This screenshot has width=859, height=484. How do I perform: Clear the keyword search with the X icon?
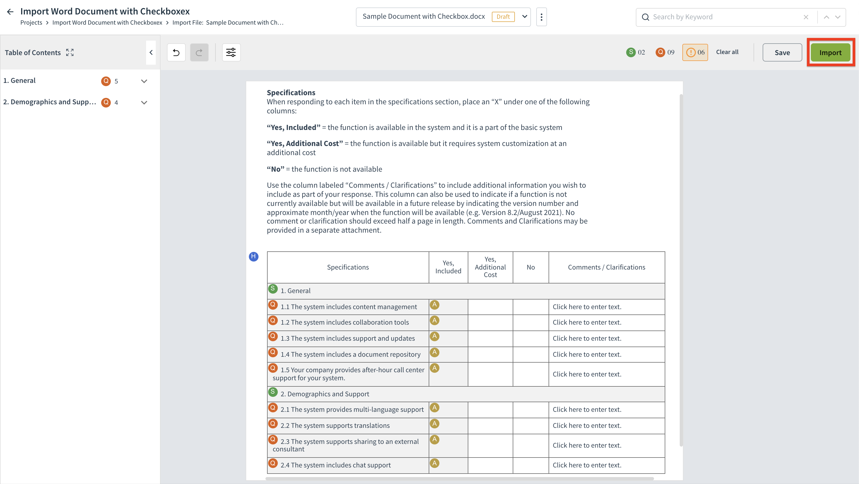tap(806, 17)
